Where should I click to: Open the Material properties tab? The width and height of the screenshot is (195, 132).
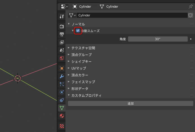(62, 116)
